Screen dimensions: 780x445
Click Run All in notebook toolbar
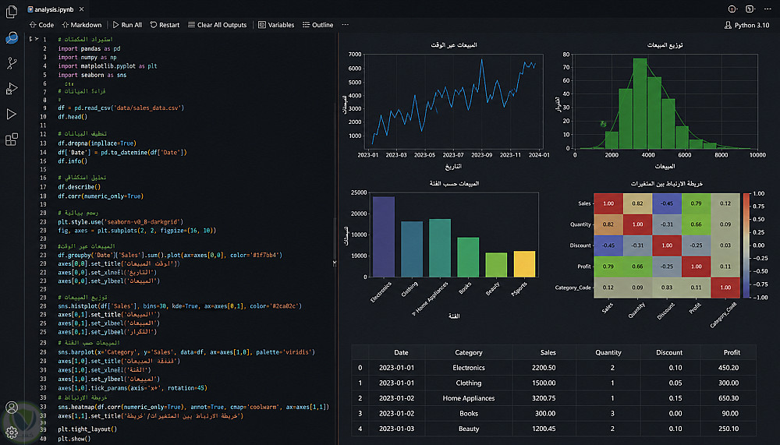coord(127,25)
